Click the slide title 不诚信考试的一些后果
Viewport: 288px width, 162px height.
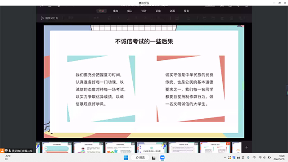[144, 41]
